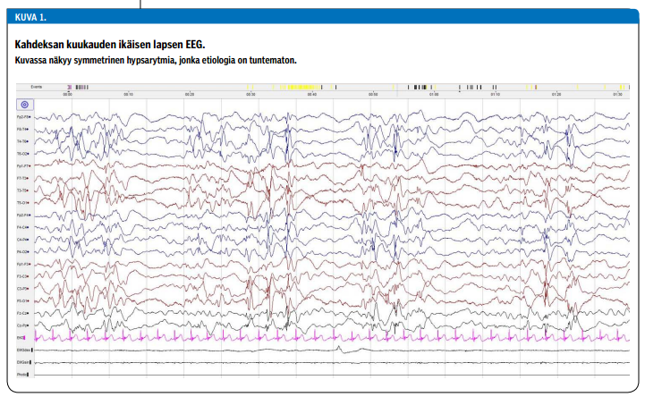This screenshot has width=645, height=397.
Task: Click the Photic channel label
Action: pyautogui.click(x=21, y=375)
